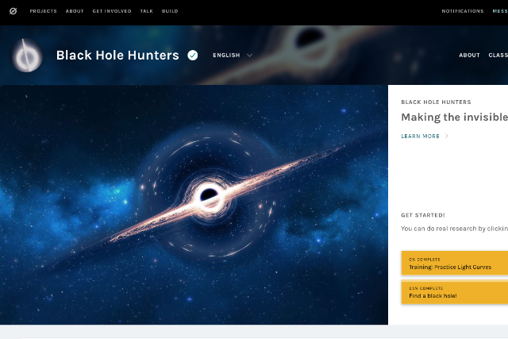Switch to the project About tab
Image resolution: width=508 pixels, height=339 pixels.
click(469, 56)
